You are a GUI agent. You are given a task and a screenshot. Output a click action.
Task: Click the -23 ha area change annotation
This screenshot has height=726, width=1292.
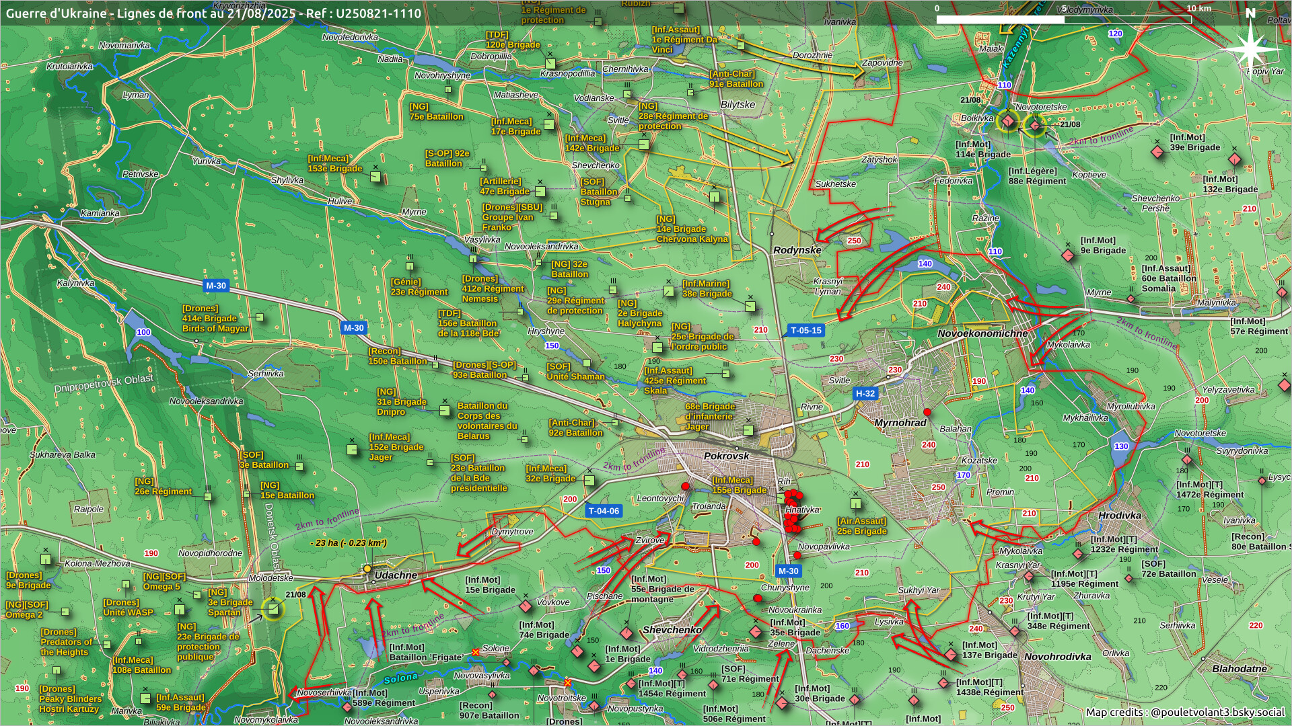tap(348, 543)
